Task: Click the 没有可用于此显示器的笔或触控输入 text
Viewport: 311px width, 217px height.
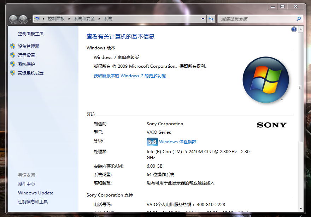Action: [x=181, y=183]
